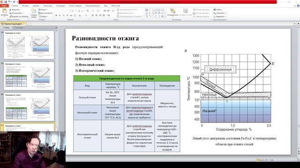Select the Презентация.pptx document tab
The height and width of the screenshot is (168, 300).
pos(13,24)
